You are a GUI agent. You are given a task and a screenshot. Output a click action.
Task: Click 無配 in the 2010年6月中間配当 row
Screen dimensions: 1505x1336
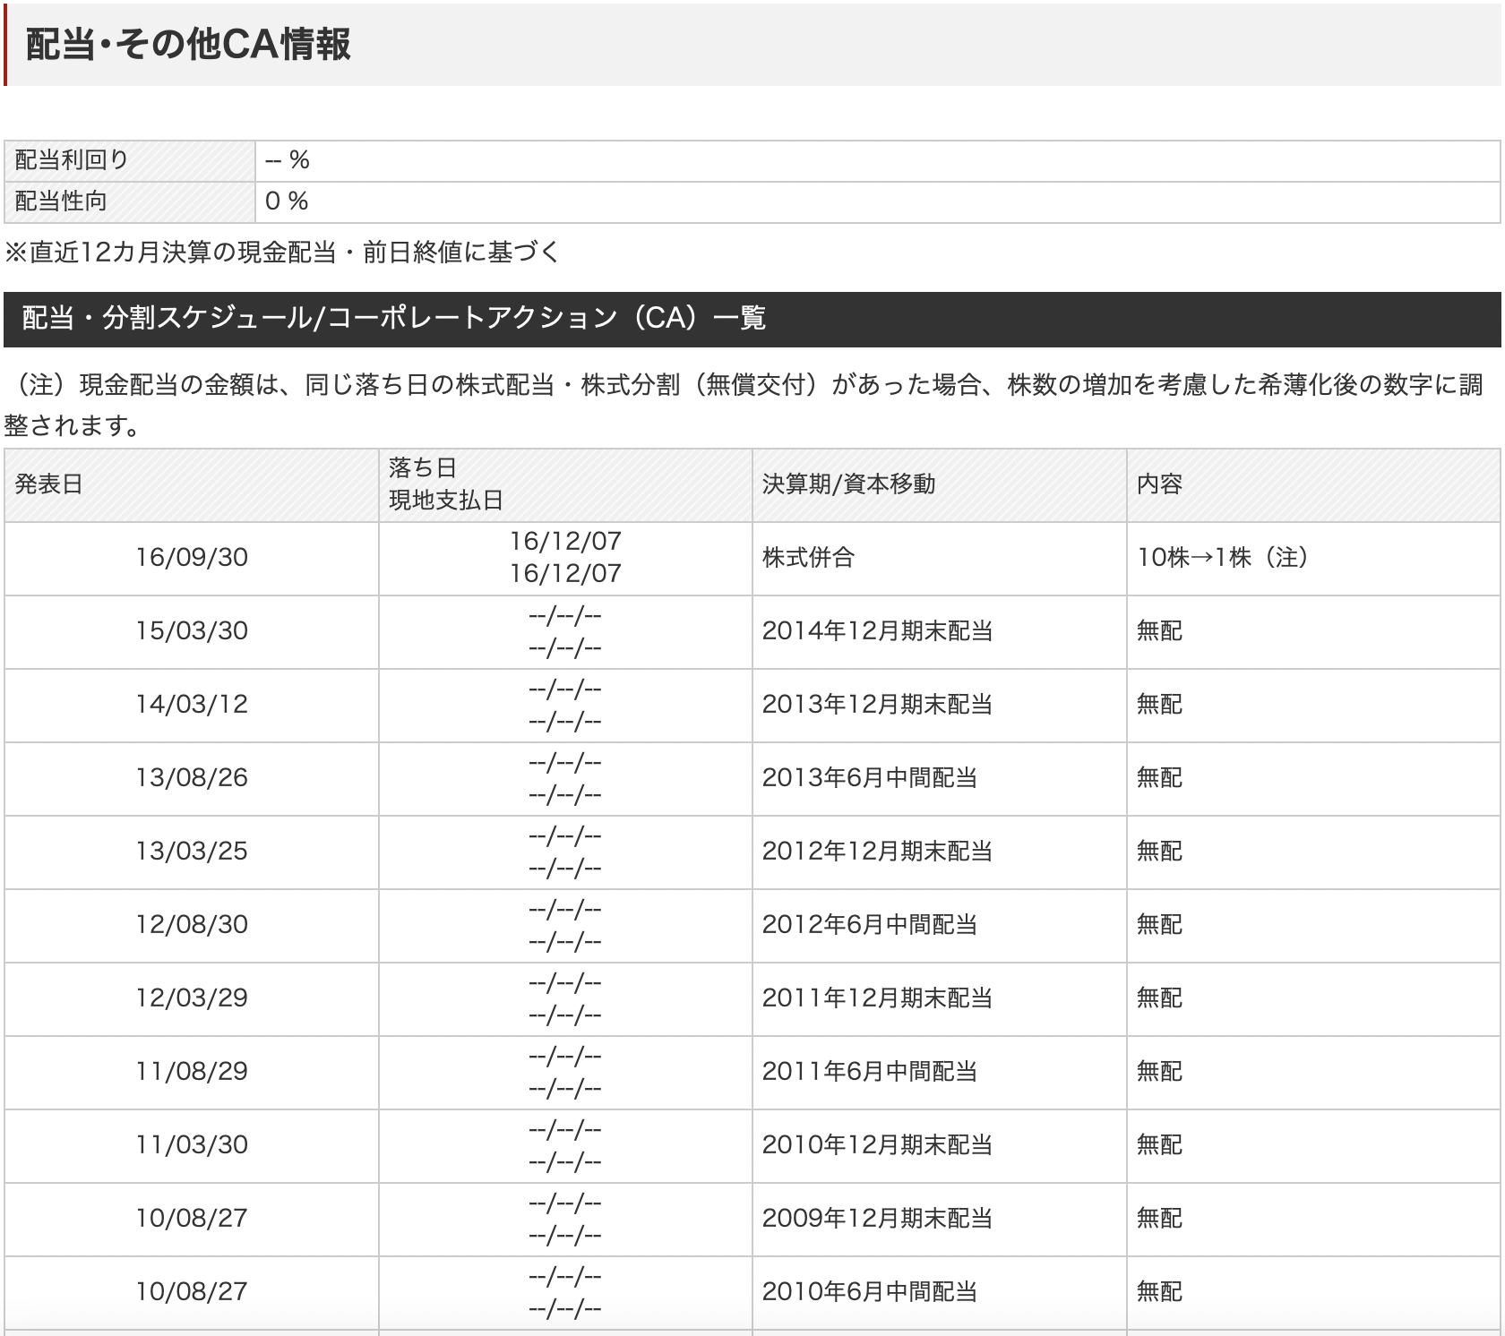(x=1159, y=1292)
